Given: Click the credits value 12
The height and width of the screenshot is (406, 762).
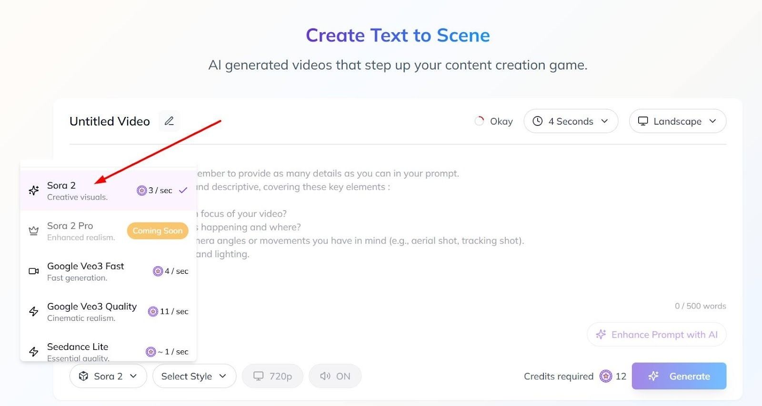Looking at the screenshot, I should pyautogui.click(x=621, y=376).
